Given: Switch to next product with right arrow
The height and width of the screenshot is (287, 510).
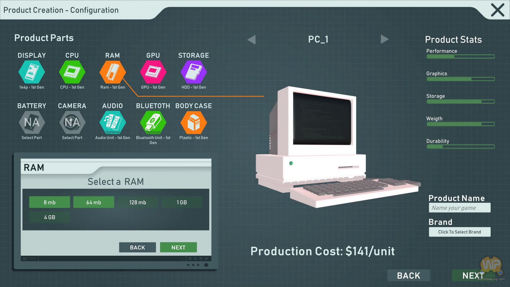Looking at the screenshot, I should [x=384, y=39].
